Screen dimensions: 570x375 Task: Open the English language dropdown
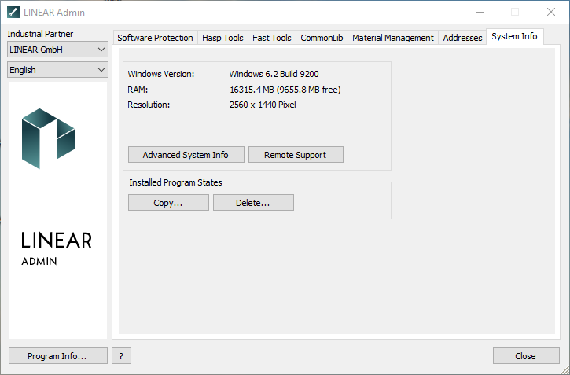tap(58, 70)
